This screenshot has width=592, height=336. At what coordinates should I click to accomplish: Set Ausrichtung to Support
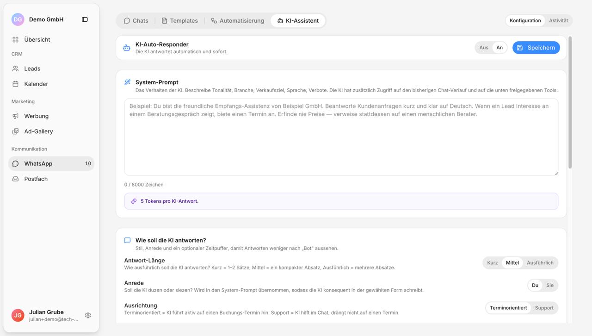[x=544, y=308]
